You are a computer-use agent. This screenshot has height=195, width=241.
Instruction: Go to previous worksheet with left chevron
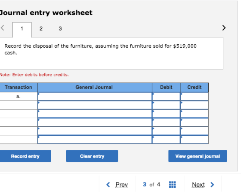pyautogui.click(x=2, y=28)
